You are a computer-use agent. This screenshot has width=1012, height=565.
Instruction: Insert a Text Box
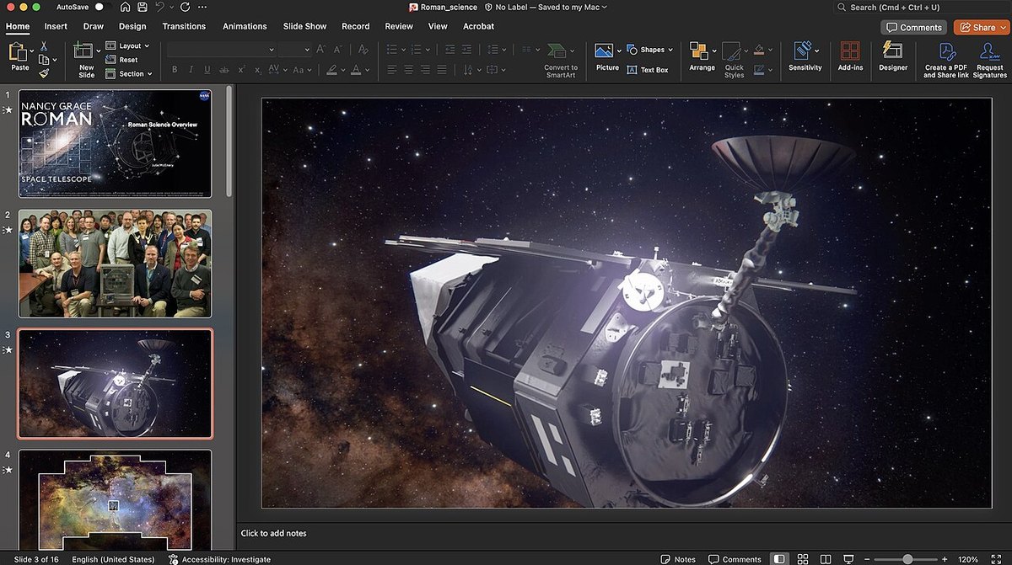tap(648, 70)
